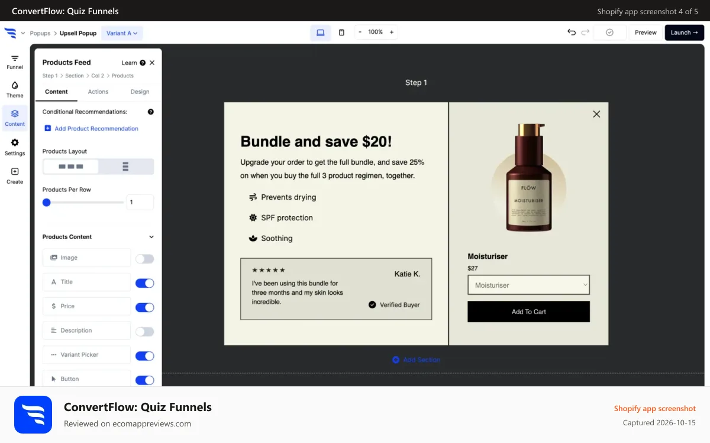Click the "Bundle and save $20!" headline
This screenshot has height=443, width=710.
coord(316,142)
